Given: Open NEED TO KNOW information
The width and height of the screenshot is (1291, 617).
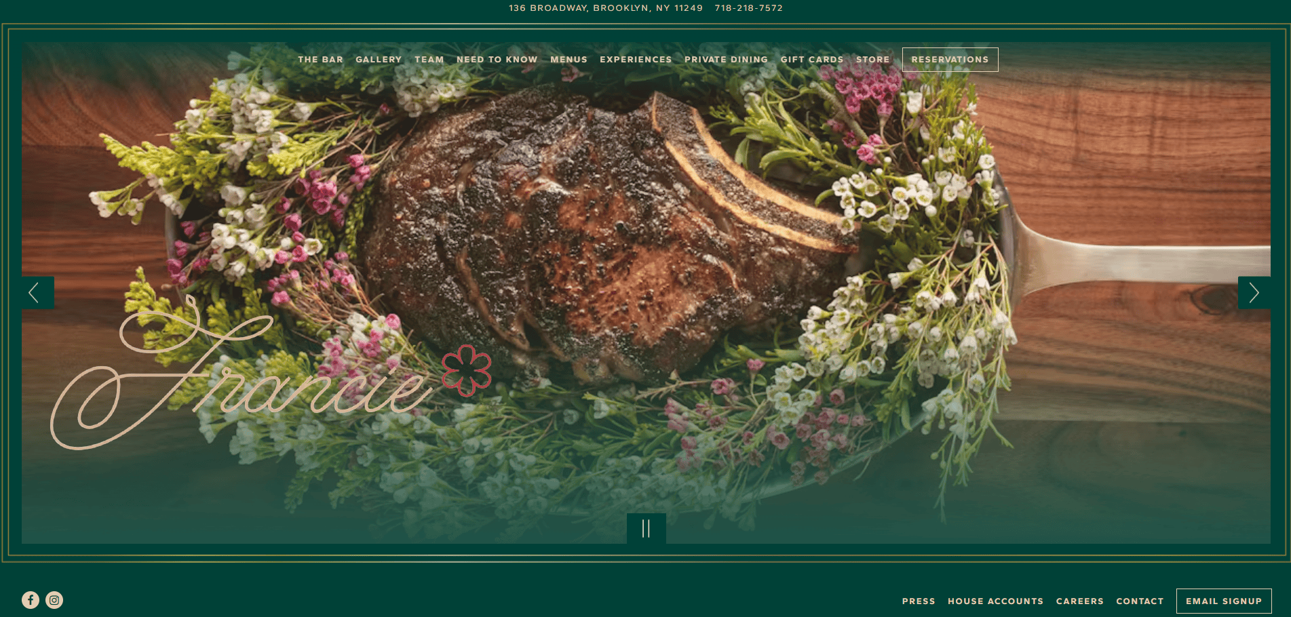Looking at the screenshot, I should coord(497,60).
